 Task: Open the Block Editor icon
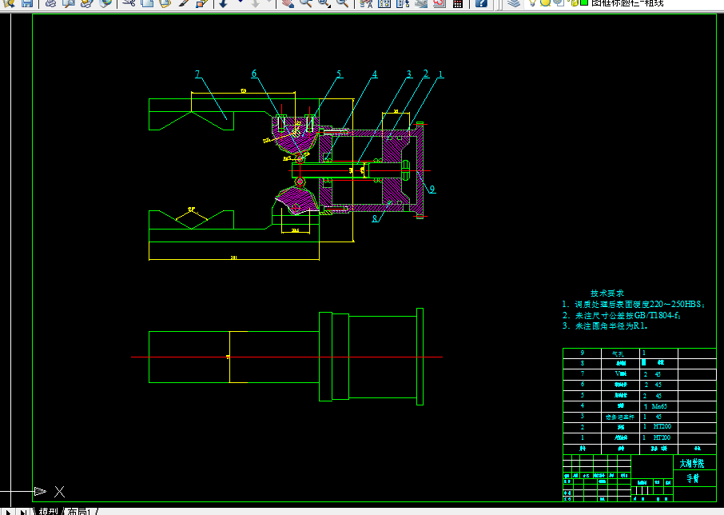coord(201,3)
